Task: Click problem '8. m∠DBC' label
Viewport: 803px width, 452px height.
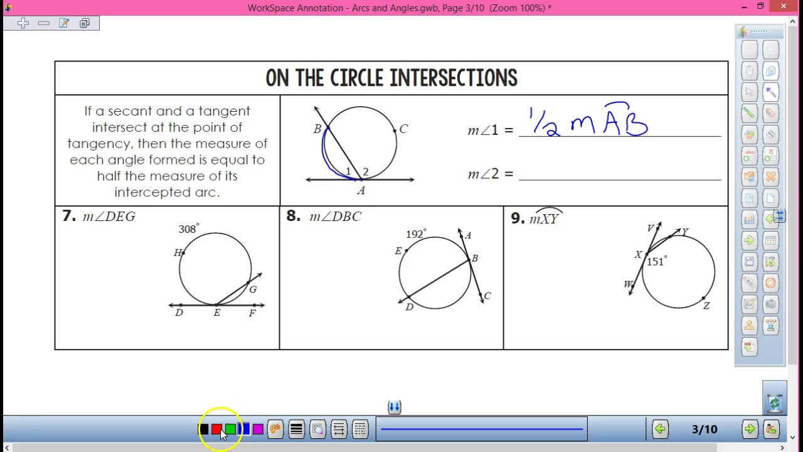Action: pos(324,216)
